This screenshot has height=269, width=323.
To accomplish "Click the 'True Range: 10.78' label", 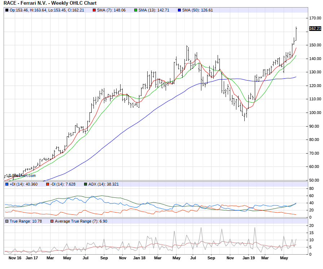I will pyautogui.click(x=26, y=221).
